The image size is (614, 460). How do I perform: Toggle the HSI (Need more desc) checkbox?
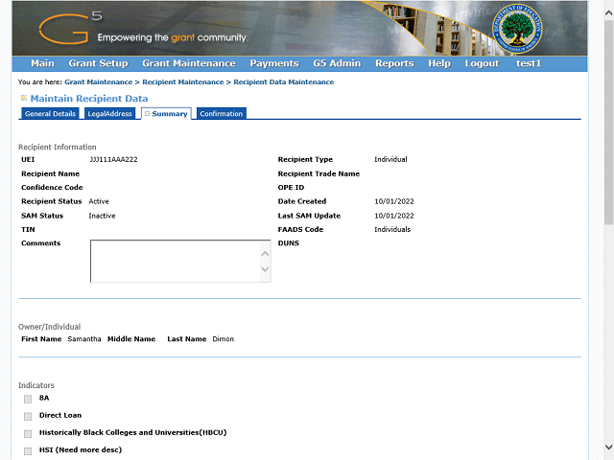click(x=28, y=451)
